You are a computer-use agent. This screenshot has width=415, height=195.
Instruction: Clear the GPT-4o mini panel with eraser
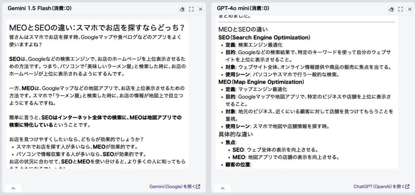pyautogui.click(x=391, y=9)
